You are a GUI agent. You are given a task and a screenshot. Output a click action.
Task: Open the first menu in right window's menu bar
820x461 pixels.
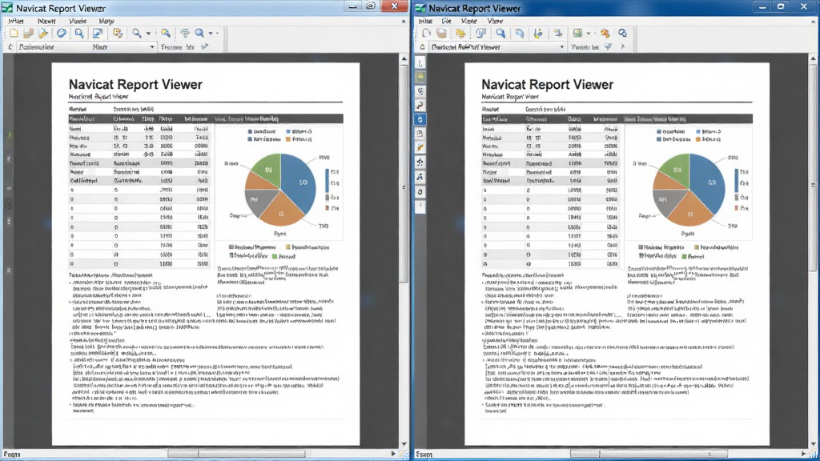click(426, 21)
